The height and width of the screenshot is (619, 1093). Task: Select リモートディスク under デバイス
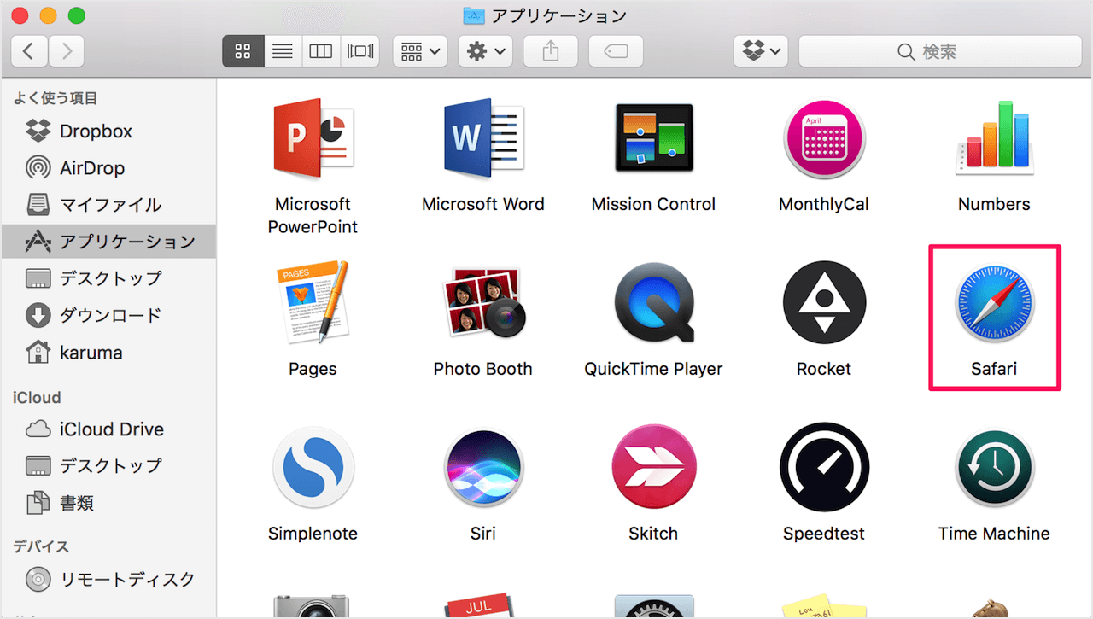(108, 580)
